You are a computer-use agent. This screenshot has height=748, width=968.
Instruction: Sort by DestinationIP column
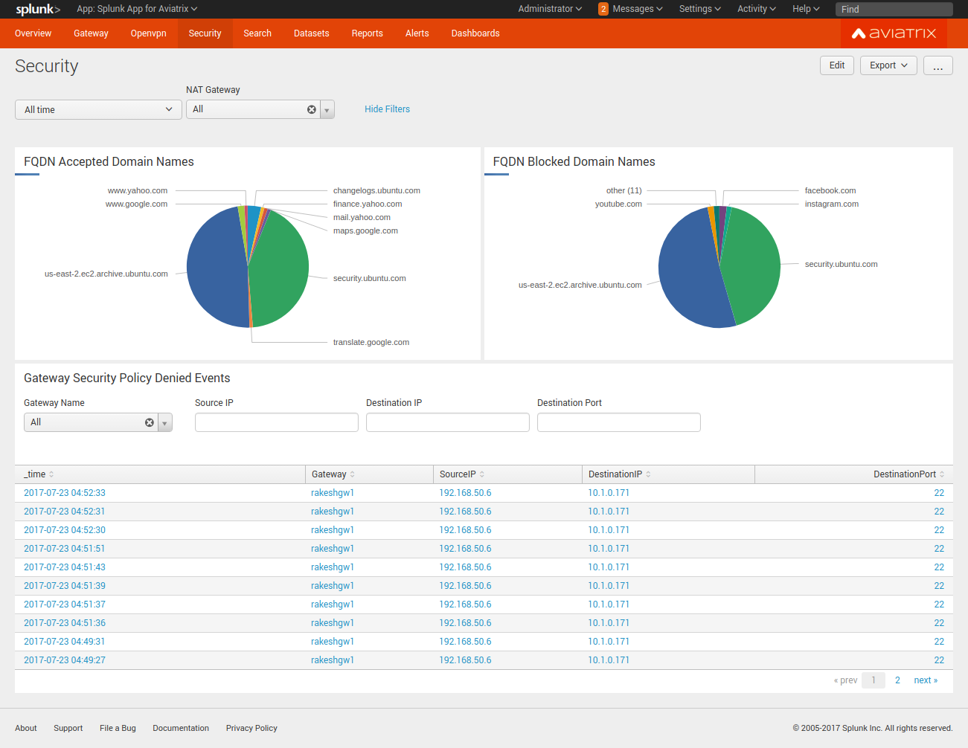[619, 474]
